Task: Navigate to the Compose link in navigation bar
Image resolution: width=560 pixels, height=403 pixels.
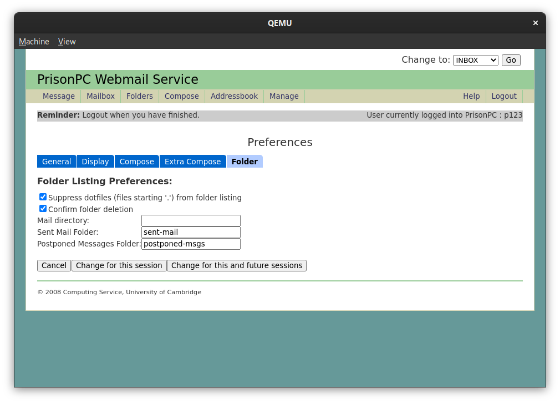Action: pyautogui.click(x=182, y=96)
